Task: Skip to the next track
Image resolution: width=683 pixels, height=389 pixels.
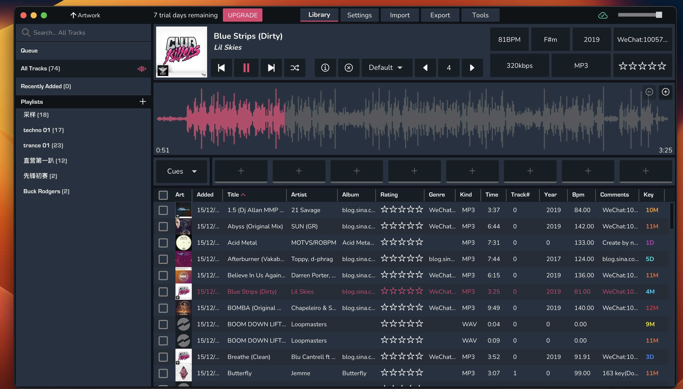Action: 271,68
